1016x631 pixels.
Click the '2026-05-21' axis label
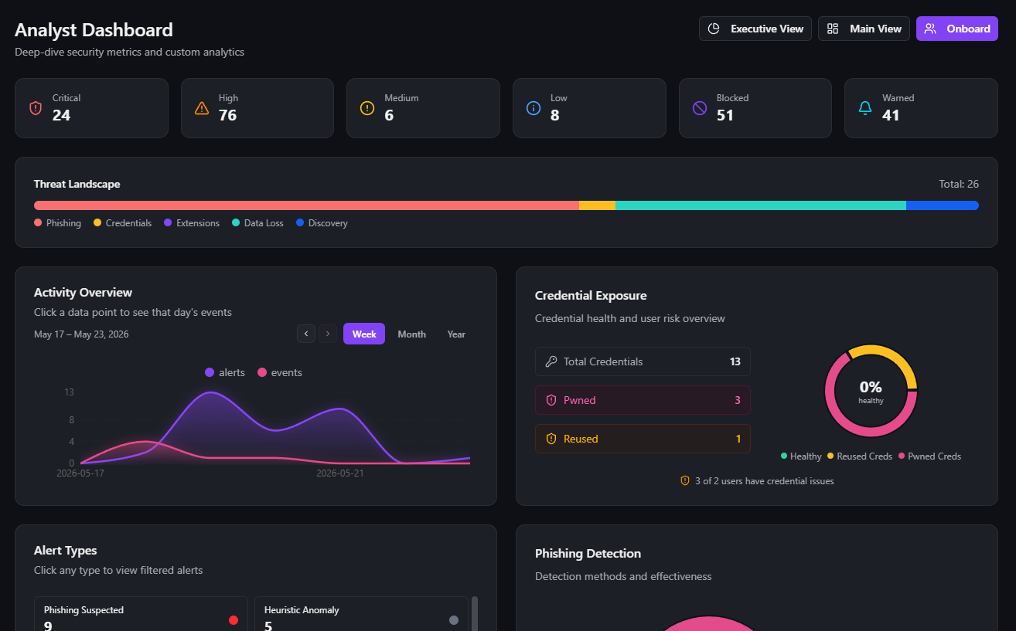pyautogui.click(x=339, y=473)
